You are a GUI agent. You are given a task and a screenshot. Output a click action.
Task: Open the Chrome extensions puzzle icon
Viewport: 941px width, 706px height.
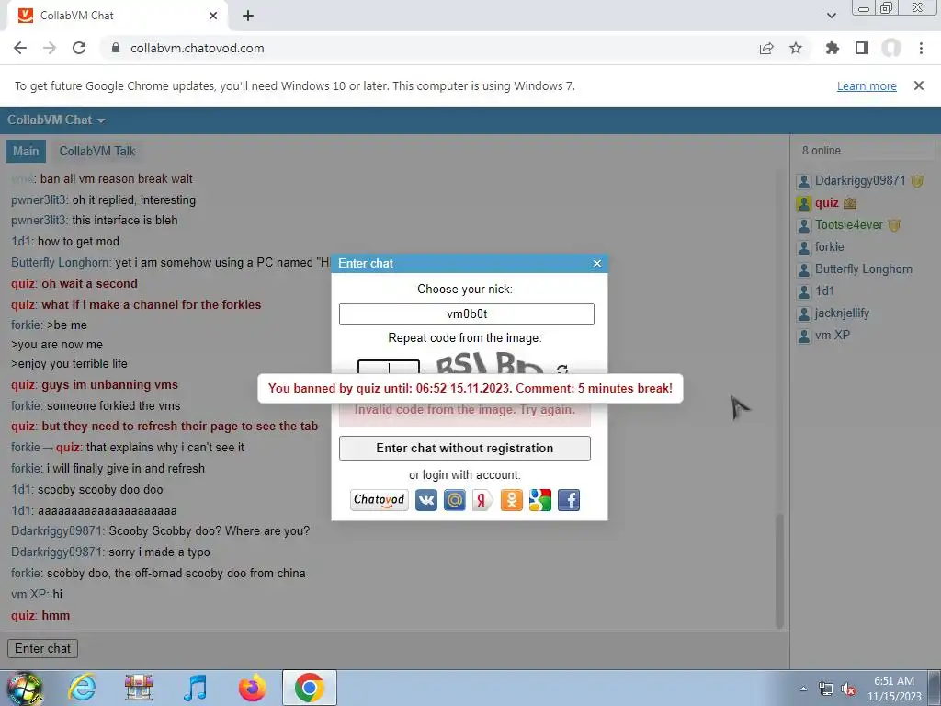click(x=833, y=48)
